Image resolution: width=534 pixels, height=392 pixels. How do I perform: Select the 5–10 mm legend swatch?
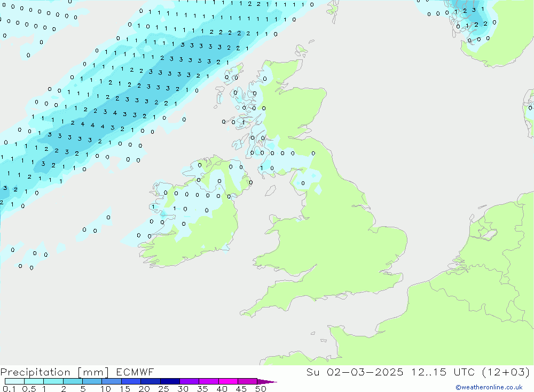click(92, 381)
